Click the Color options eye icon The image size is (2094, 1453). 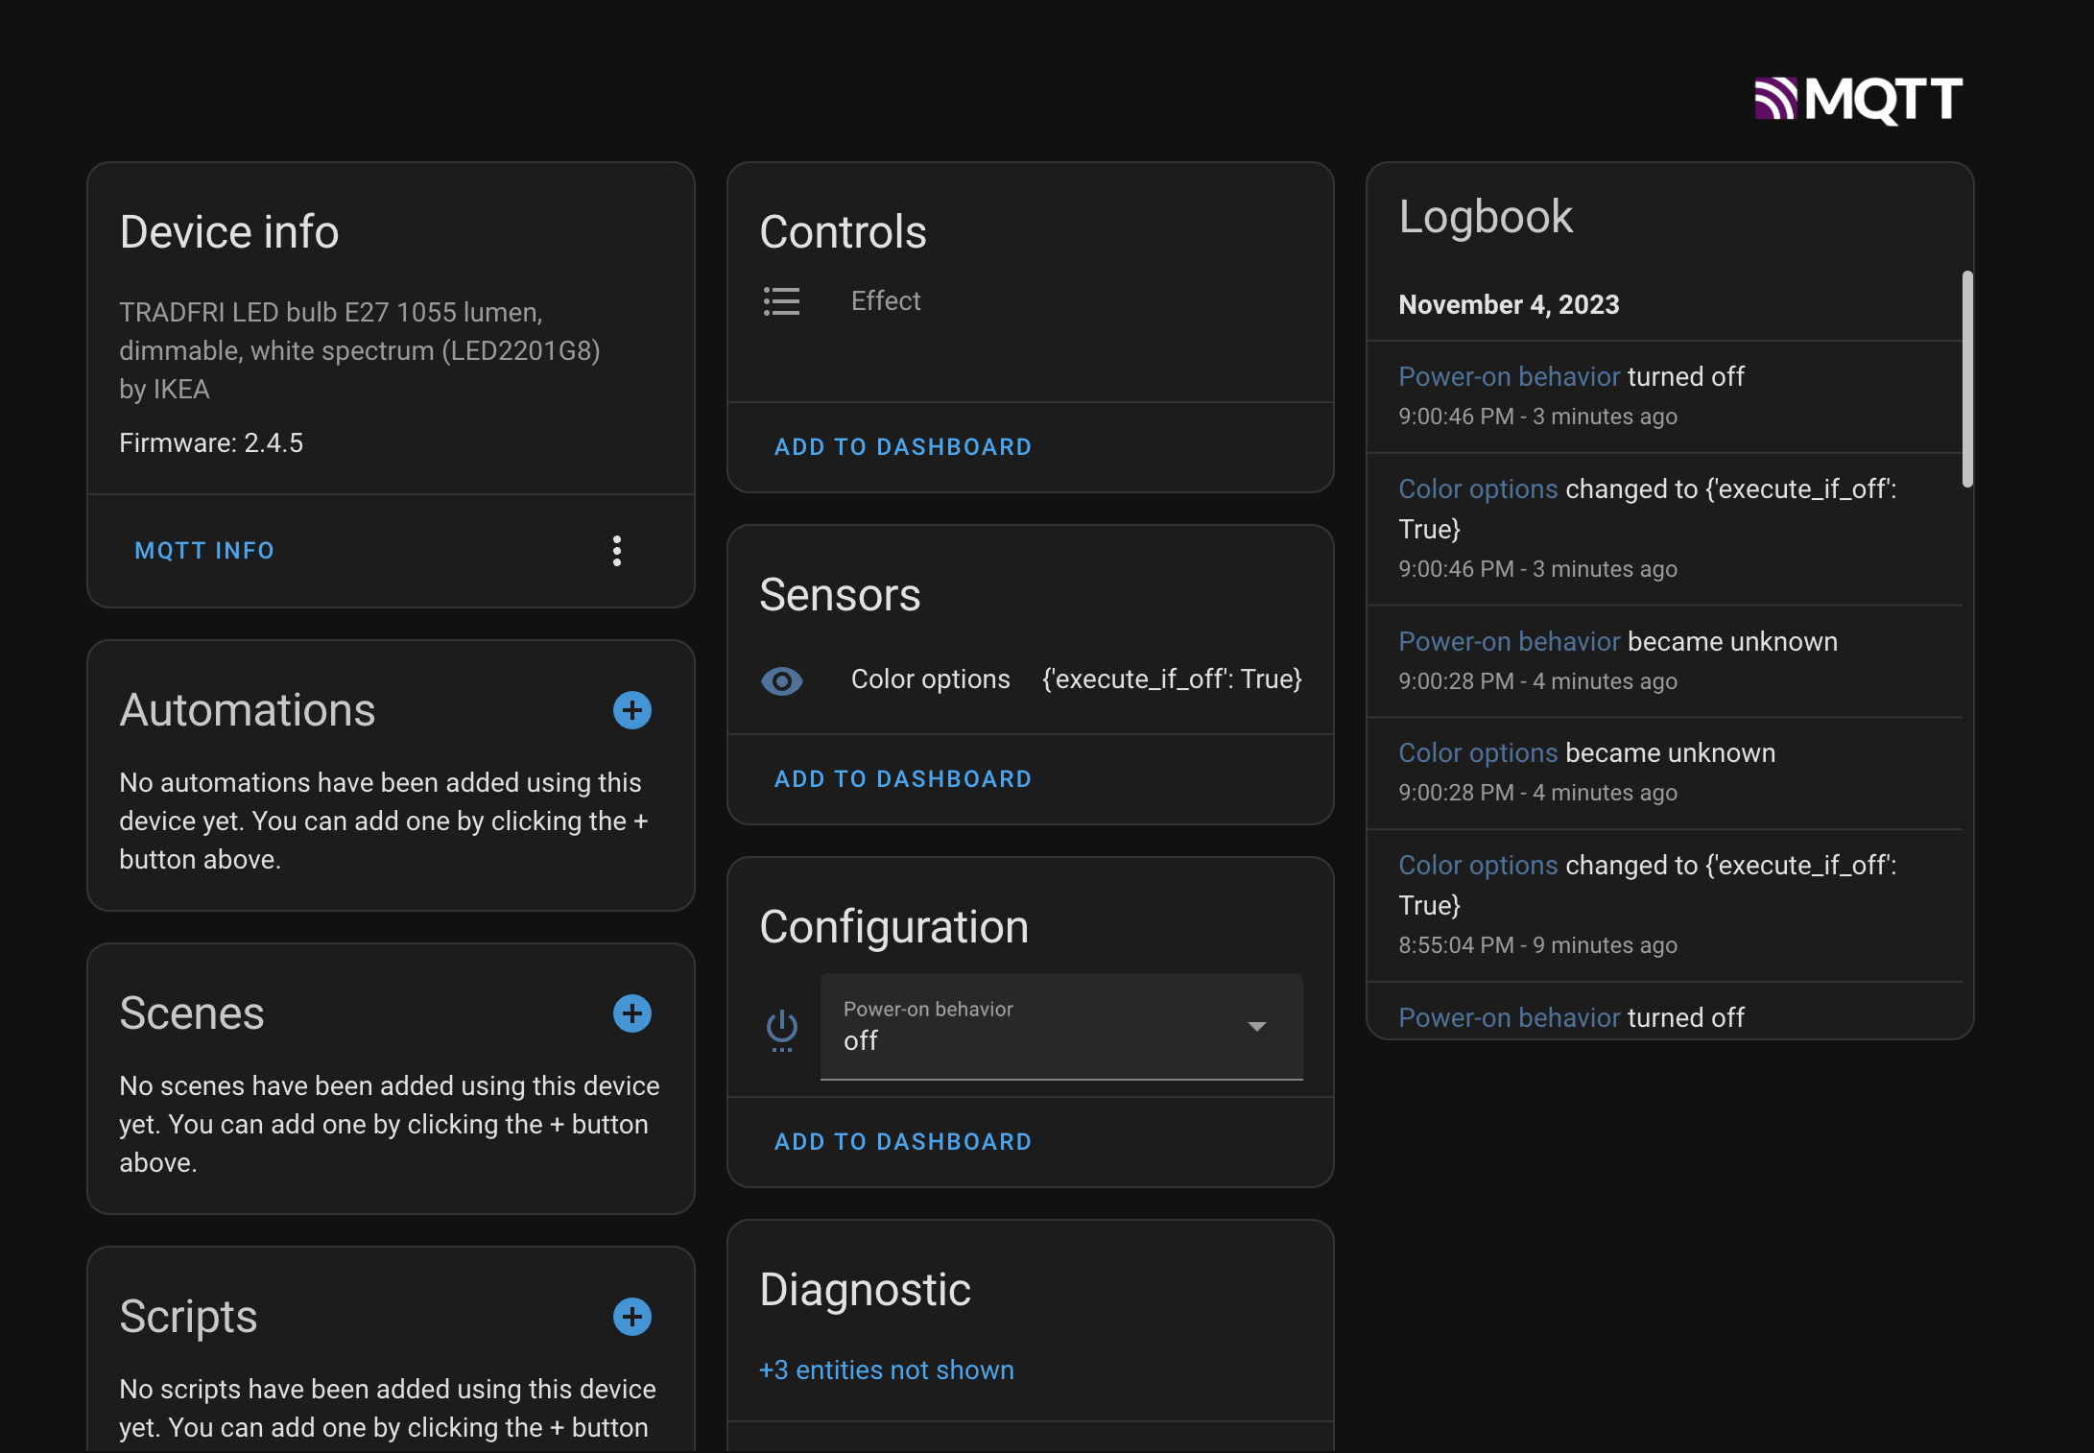click(781, 680)
